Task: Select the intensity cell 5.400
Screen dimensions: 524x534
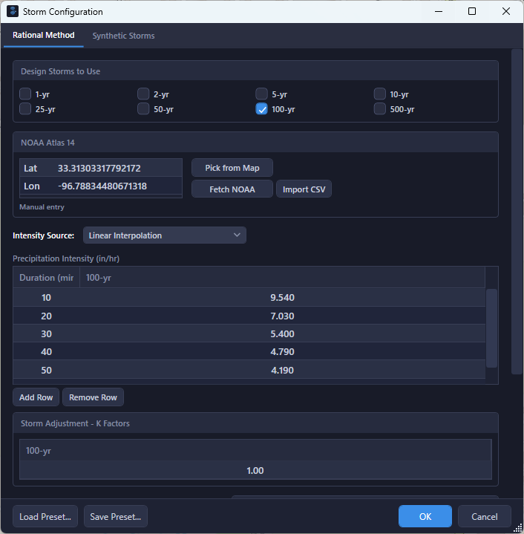Action: point(283,333)
